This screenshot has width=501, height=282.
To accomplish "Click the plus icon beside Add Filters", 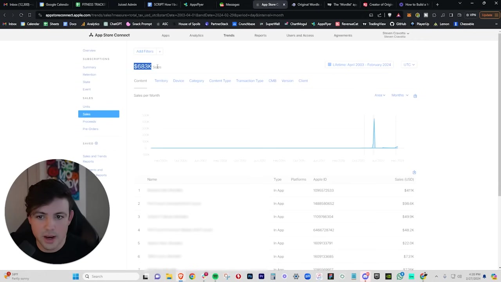I will pyautogui.click(x=160, y=51).
